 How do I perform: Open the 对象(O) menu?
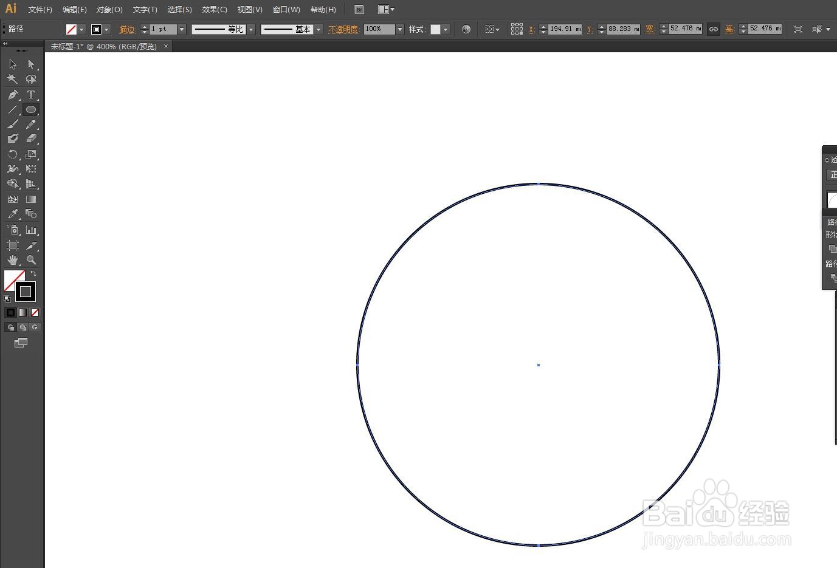[x=109, y=10]
